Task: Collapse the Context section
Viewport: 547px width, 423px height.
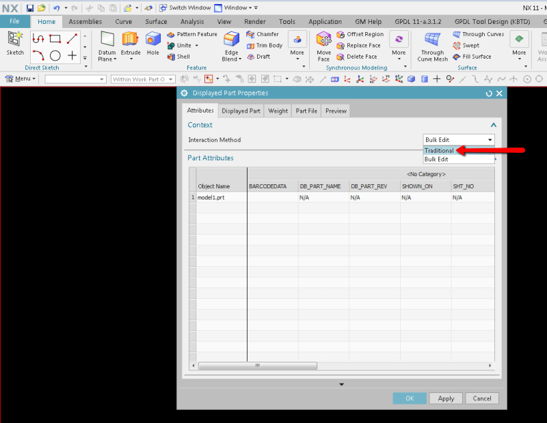Action: pyautogui.click(x=493, y=125)
